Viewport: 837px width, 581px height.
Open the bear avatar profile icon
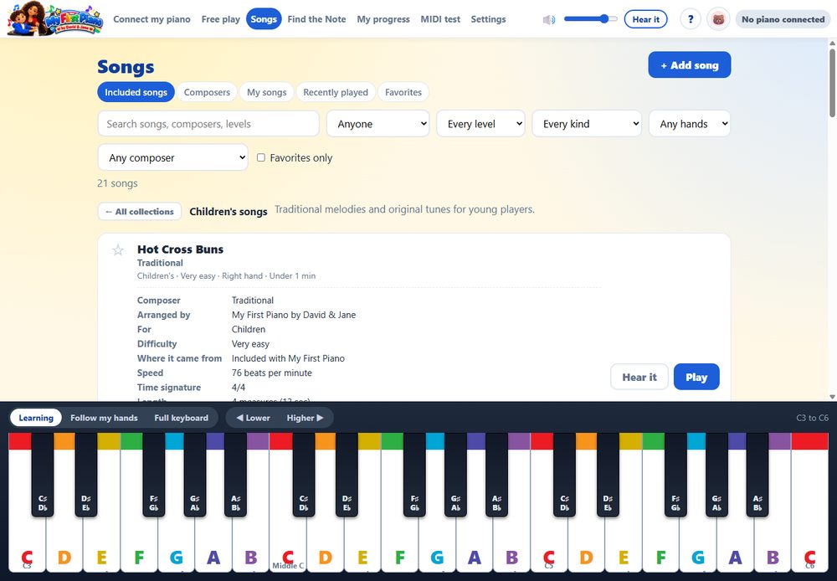coord(718,19)
